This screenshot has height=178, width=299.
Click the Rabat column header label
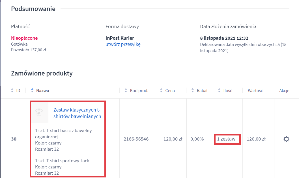202,91
